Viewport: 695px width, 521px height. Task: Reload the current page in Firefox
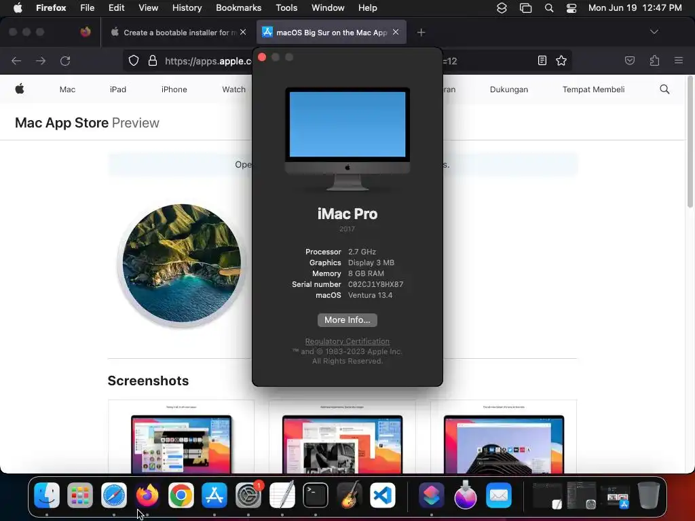pos(65,60)
